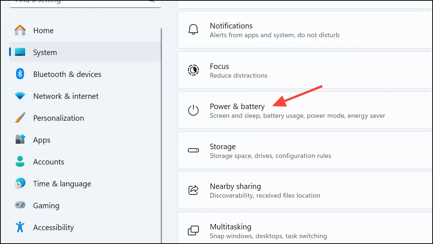Click the Personalization paintbrush icon

point(20,118)
